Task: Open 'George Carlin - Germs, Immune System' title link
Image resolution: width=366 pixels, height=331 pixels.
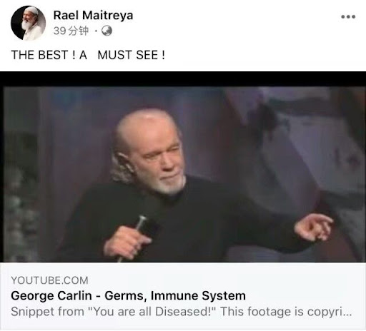Action: tap(128, 296)
